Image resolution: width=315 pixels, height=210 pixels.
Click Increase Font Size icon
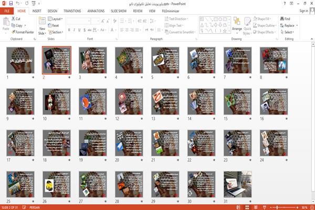pos(103,21)
